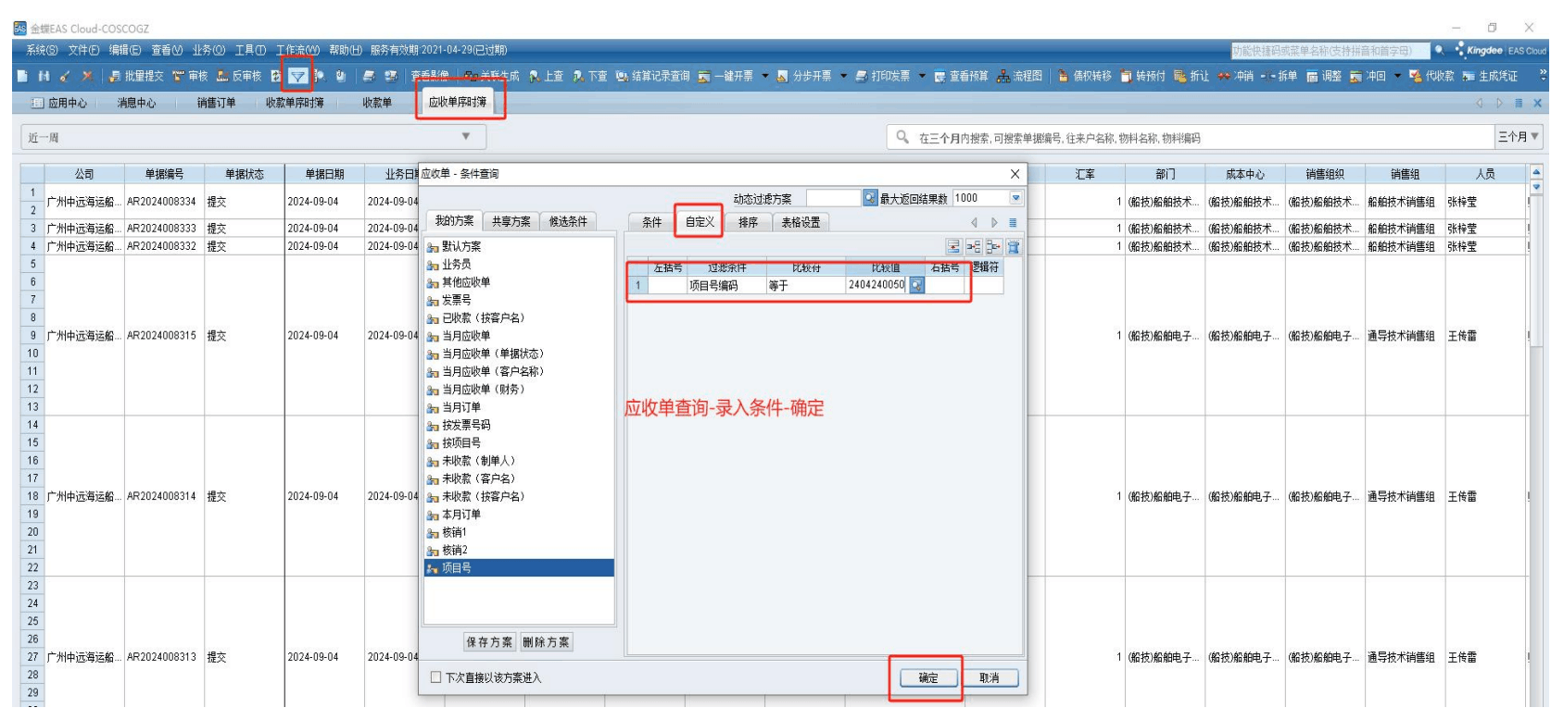This screenshot has height=720, width=1551.
Task: Open the 工具 menu in the menu bar
Action: pyautogui.click(x=249, y=50)
